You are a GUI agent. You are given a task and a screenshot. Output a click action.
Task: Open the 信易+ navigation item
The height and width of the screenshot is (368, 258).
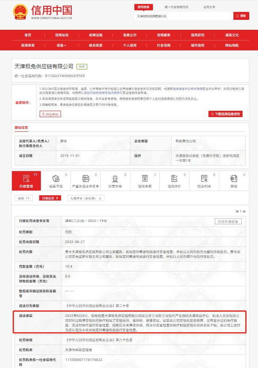[62, 45]
